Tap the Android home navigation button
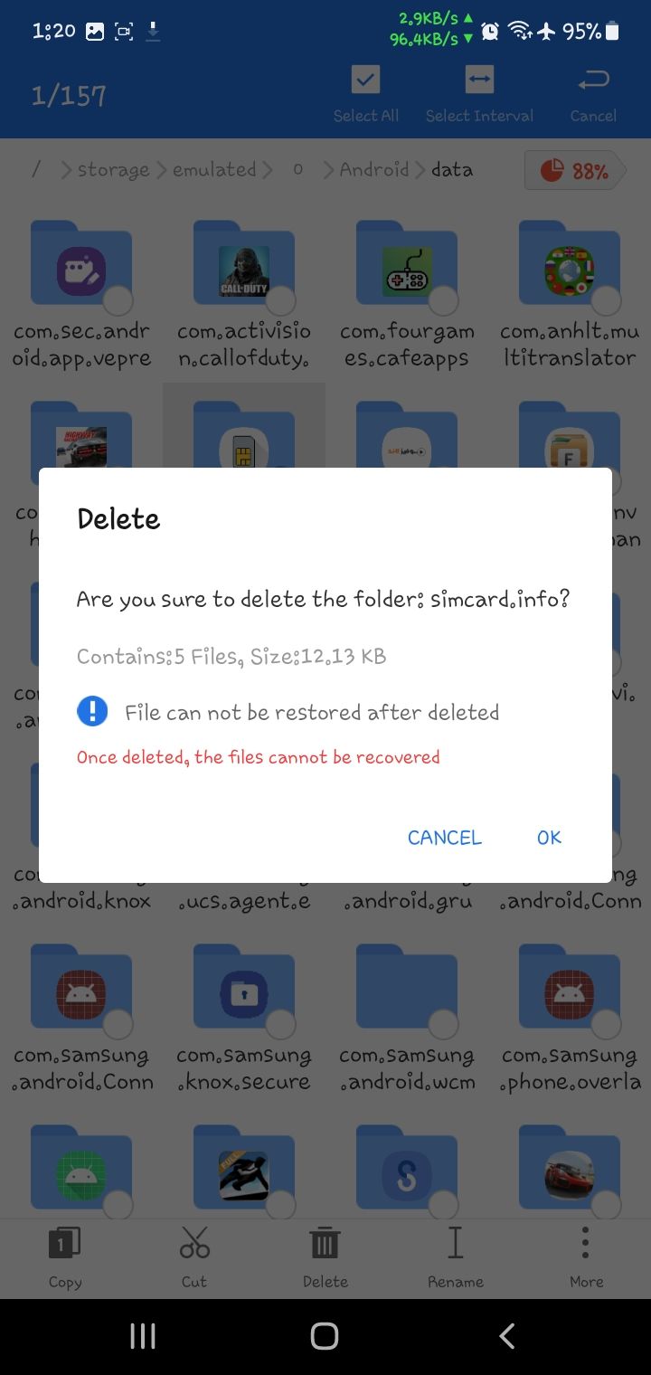651x1375 pixels. point(325,1336)
